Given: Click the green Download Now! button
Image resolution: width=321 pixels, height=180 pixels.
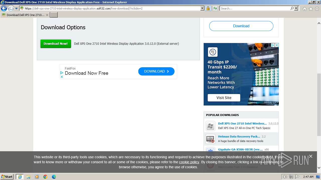Looking at the screenshot, I should point(56,44).
